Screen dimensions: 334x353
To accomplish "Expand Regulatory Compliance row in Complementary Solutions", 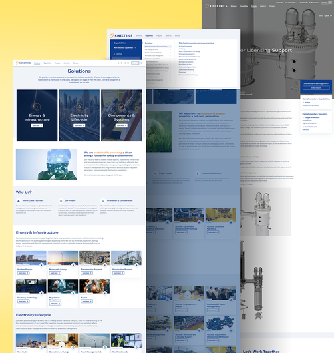I will point(316,123).
